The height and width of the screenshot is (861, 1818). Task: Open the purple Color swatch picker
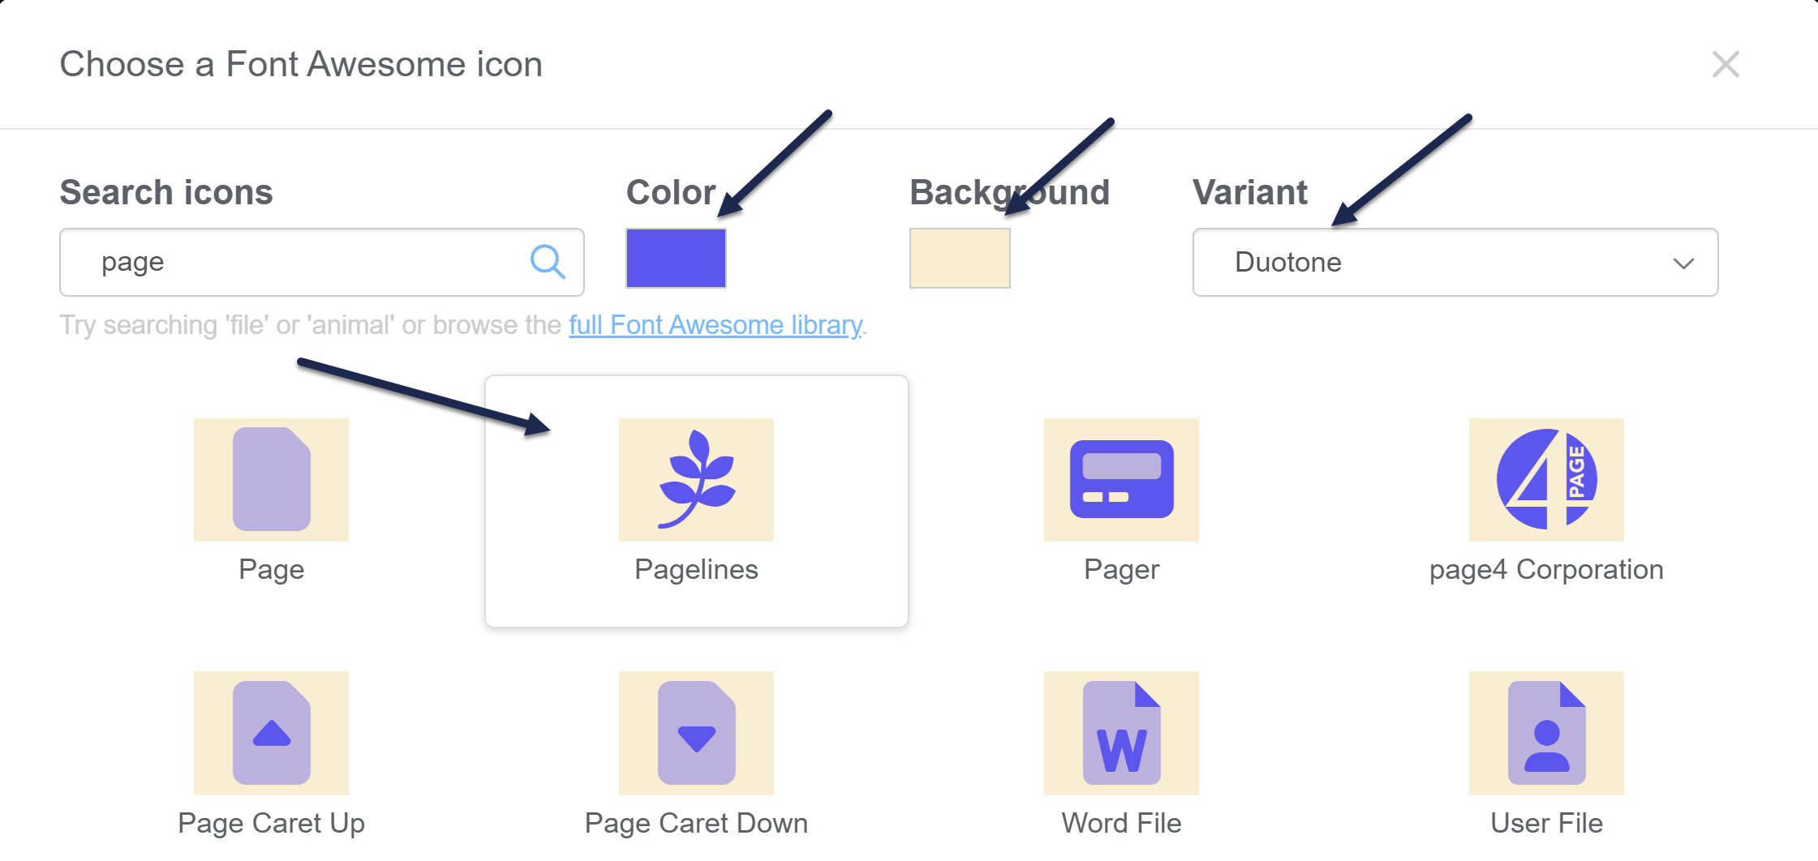coord(676,258)
